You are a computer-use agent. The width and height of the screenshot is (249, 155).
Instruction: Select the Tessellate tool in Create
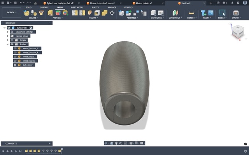coord(34,13)
